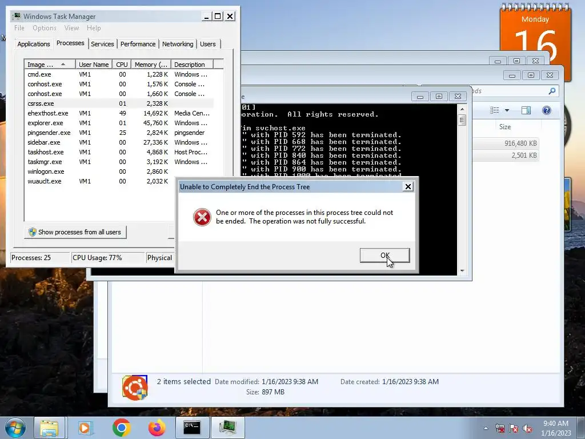Open the View menu in Task Manager
The height and width of the screenshot is (439, 585).
tap(71, 28)
